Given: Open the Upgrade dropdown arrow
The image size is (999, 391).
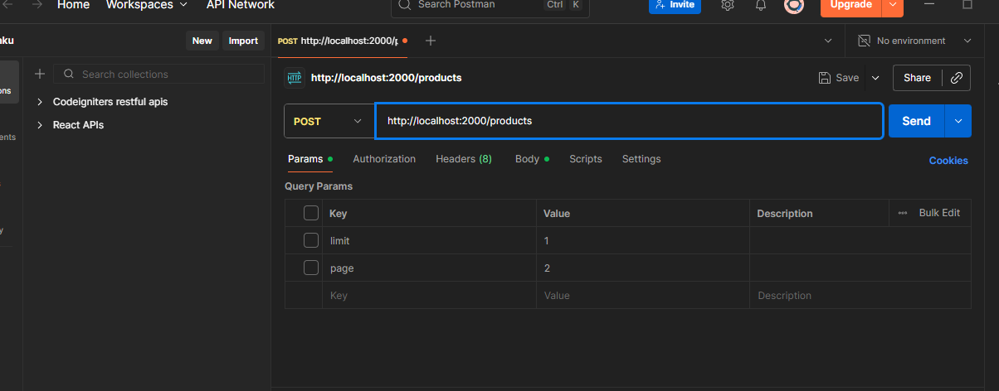Looking at the screenshot, I should [893, 5].
